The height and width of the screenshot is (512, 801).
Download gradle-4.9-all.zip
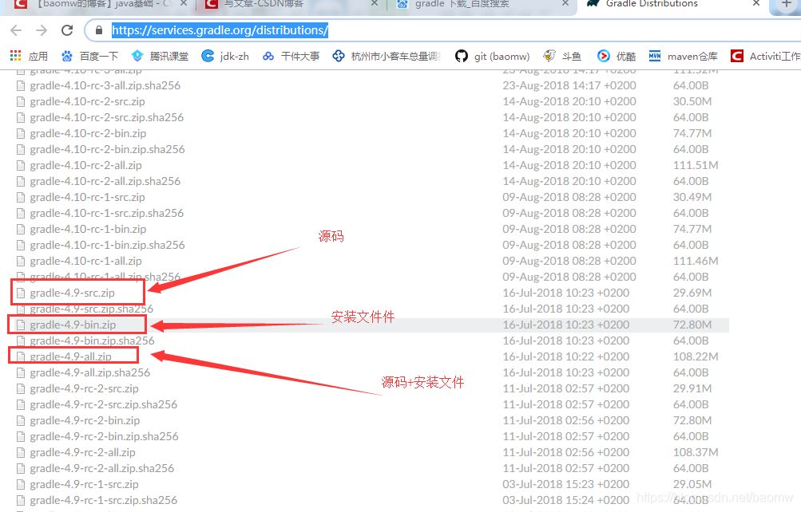pyautogui.click(x=70, y=356)
